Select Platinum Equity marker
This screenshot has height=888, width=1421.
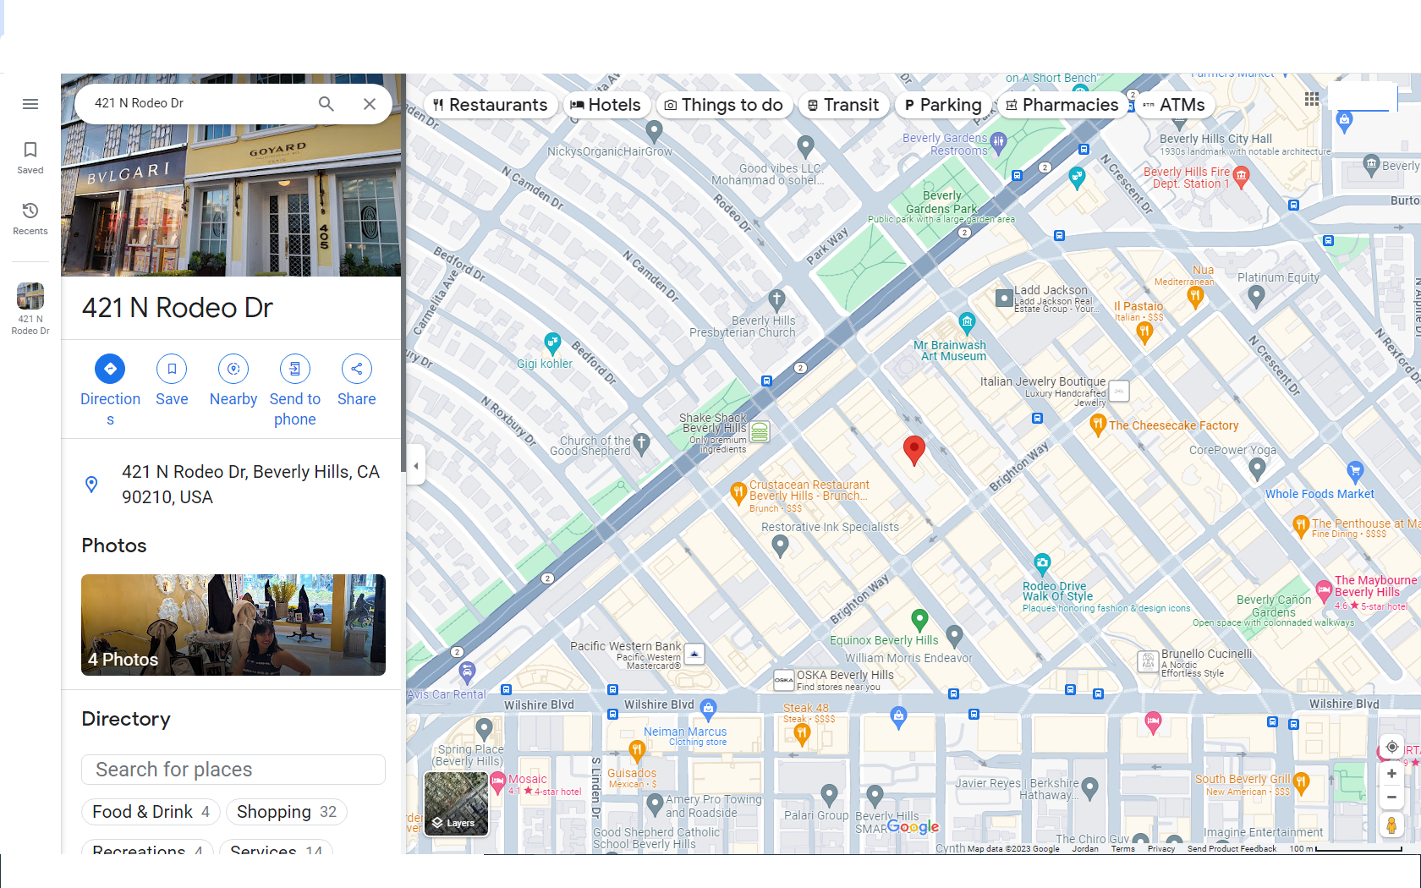[1256, 296]
